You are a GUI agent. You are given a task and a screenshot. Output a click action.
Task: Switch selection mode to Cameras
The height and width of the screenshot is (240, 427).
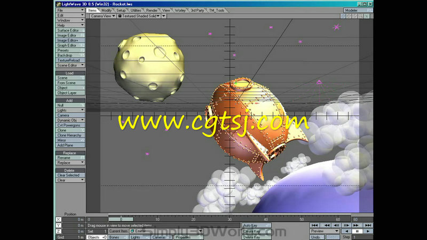[x=161, y=237]
